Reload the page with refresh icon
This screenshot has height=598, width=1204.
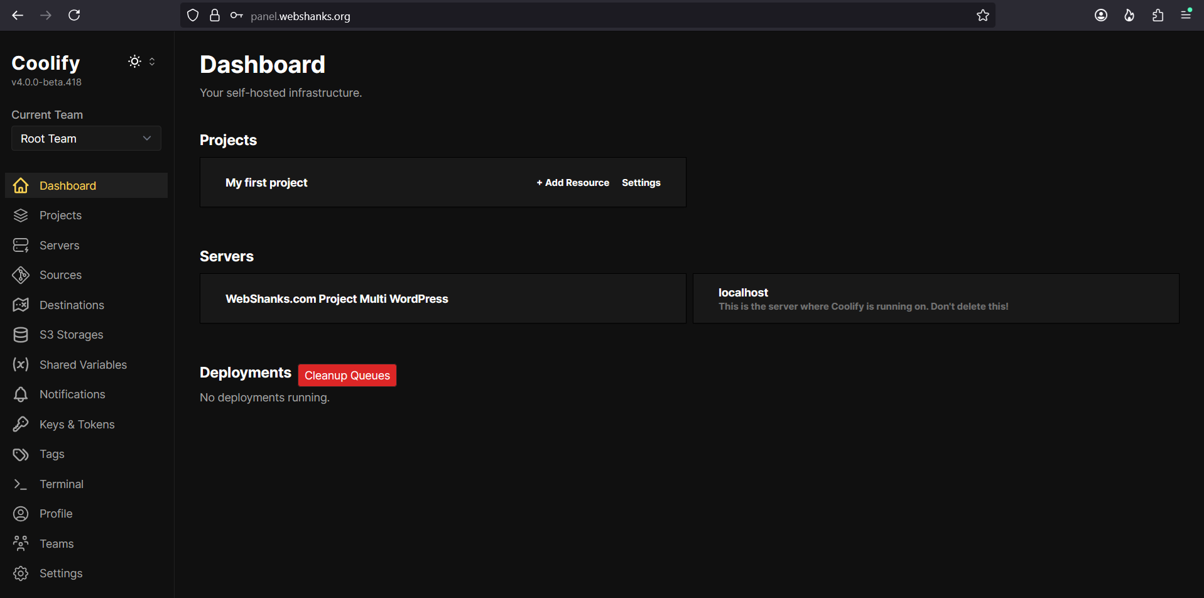point(74,15)
